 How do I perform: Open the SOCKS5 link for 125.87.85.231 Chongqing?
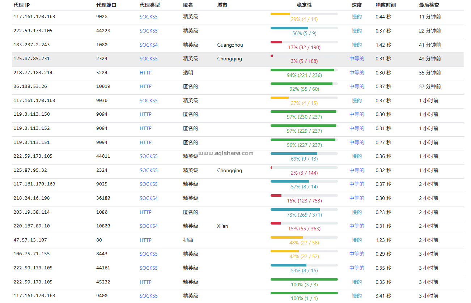[149, 59]
